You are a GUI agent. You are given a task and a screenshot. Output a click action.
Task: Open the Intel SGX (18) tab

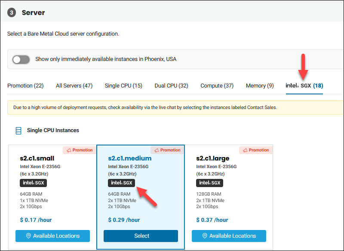pos(304,85)
